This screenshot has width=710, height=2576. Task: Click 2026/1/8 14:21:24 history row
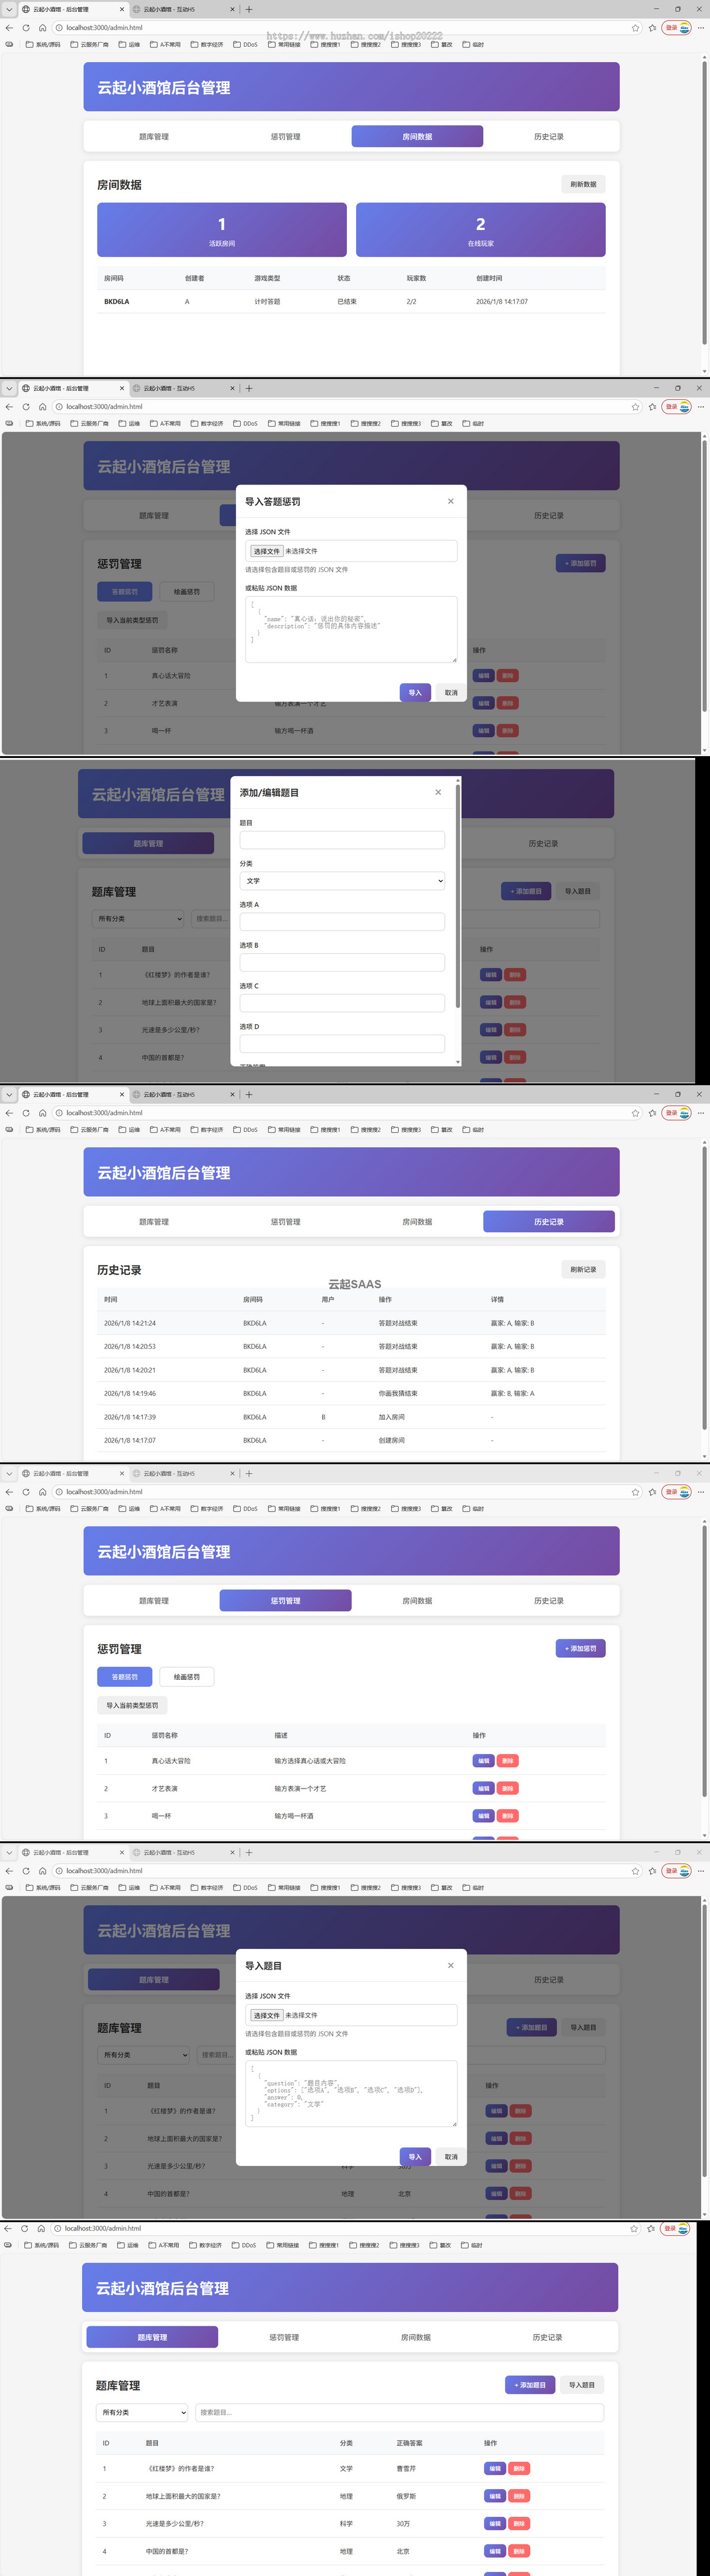tap(351, 1323)
